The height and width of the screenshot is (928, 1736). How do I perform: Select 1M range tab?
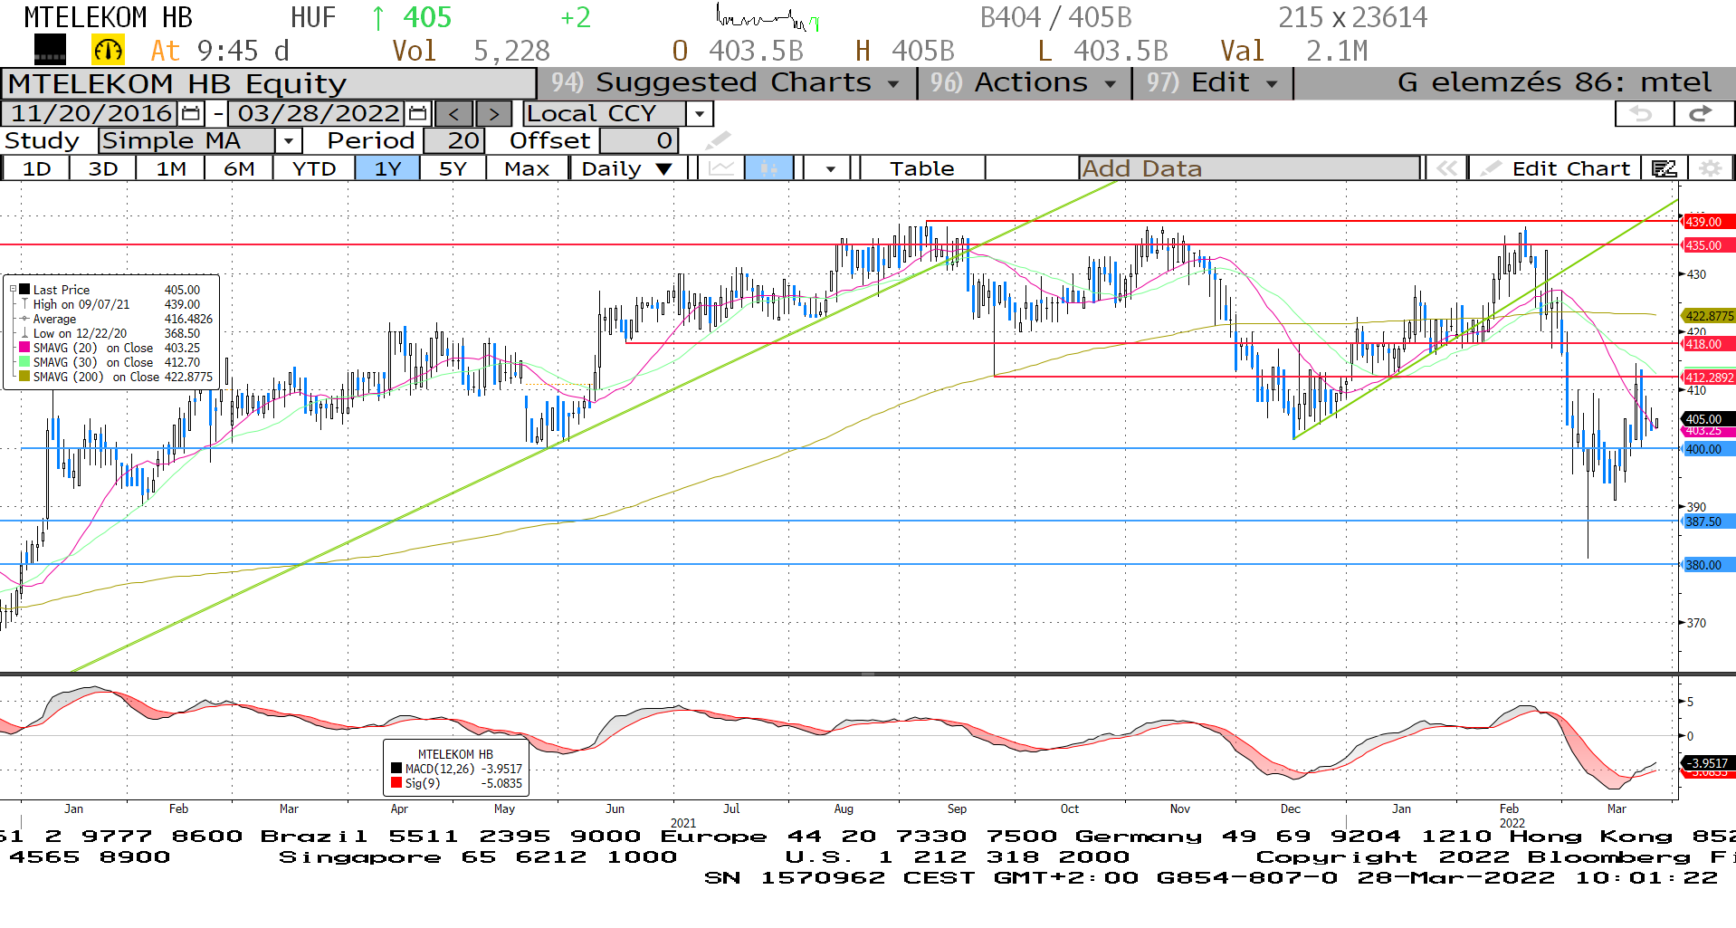point(171,168)
